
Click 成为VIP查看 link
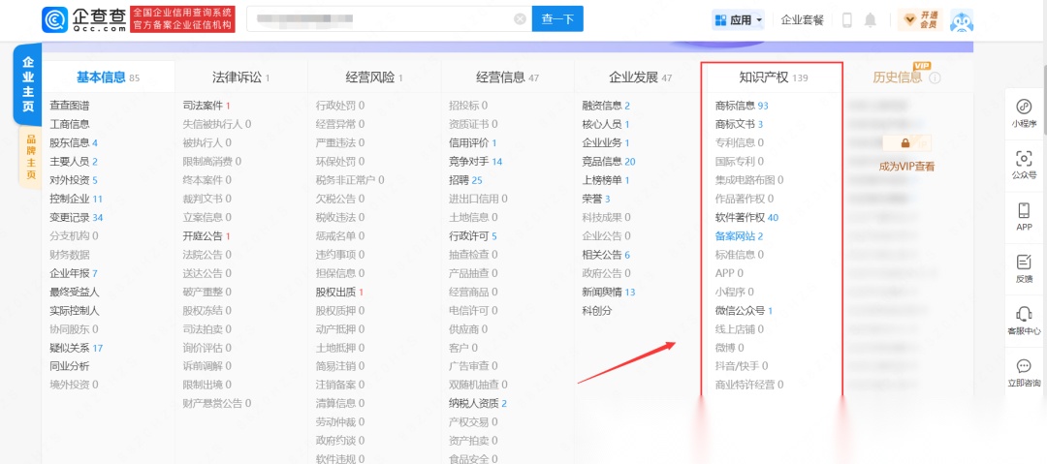(906, 167)
